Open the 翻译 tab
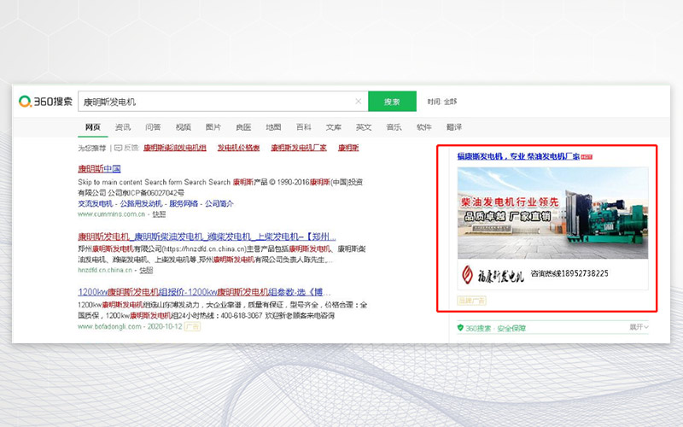 click(x=454, y=127)
